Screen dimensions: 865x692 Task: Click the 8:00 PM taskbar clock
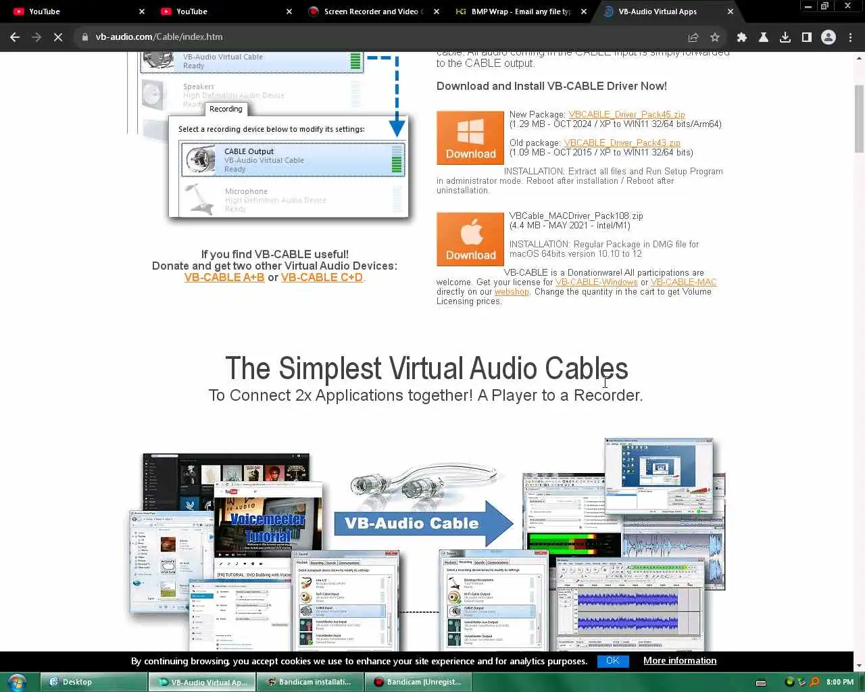pos(840,682)
